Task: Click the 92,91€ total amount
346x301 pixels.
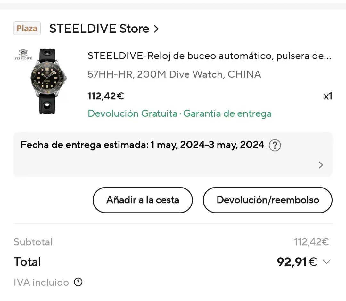Action: pyautogui.click(x=297, y=262)
